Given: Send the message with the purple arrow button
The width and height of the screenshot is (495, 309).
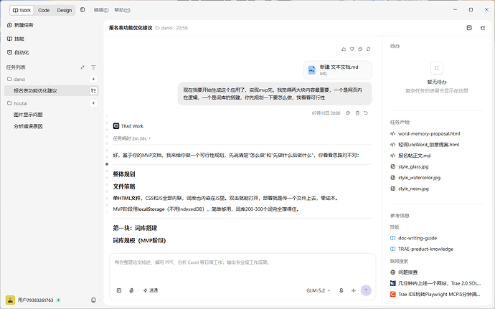Looking at the screenshot, I should click(x=366, y=290).
